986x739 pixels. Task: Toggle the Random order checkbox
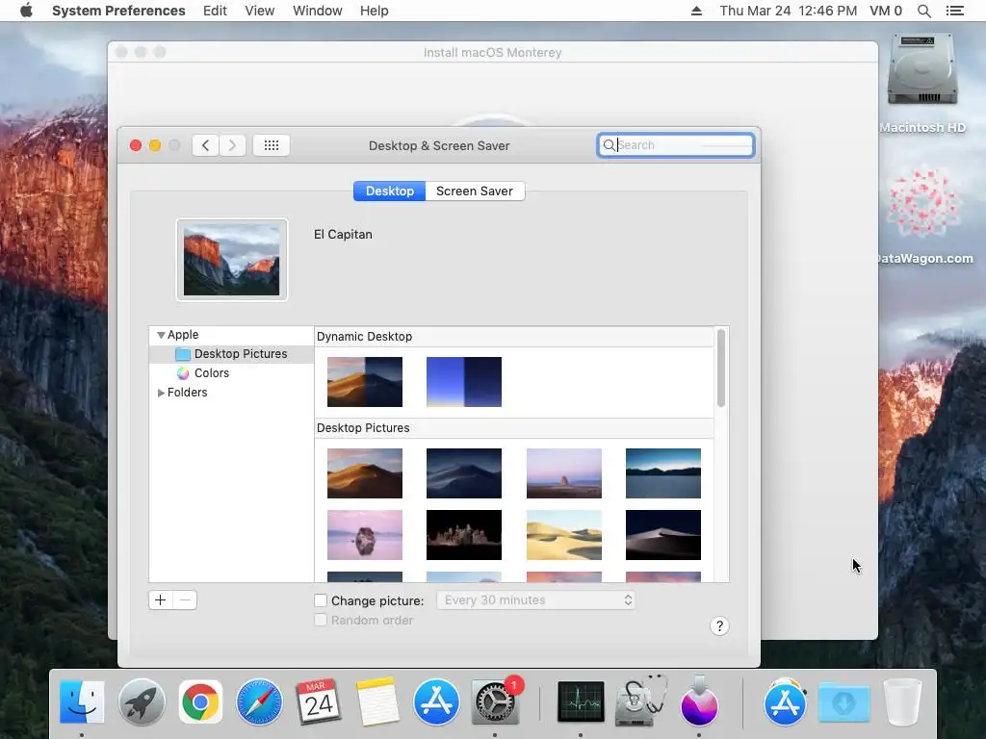[321, 621]
